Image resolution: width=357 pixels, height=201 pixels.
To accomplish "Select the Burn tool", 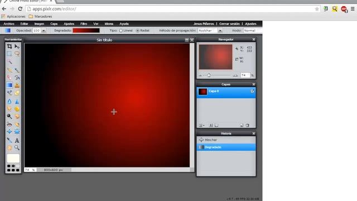I will pyautogui.click(x=17, y=117).
